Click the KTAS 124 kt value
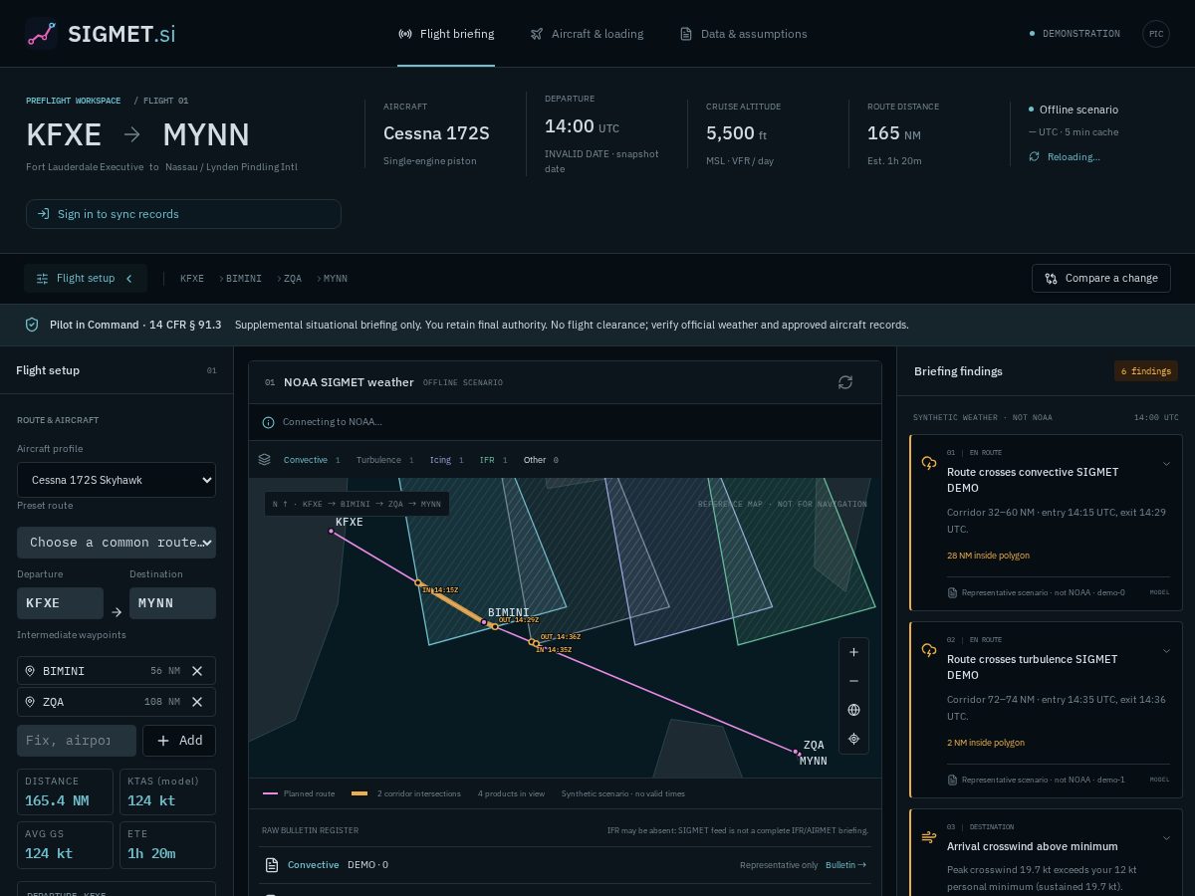1195x896 pixels. click(151, 800)
